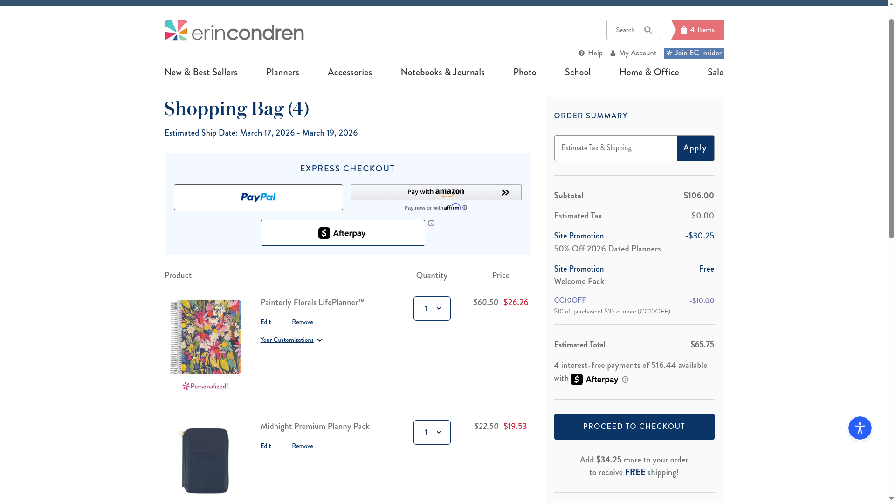Pay with the PayPal express button
This screenshot has height=503, width=895.
pos(258,197)
